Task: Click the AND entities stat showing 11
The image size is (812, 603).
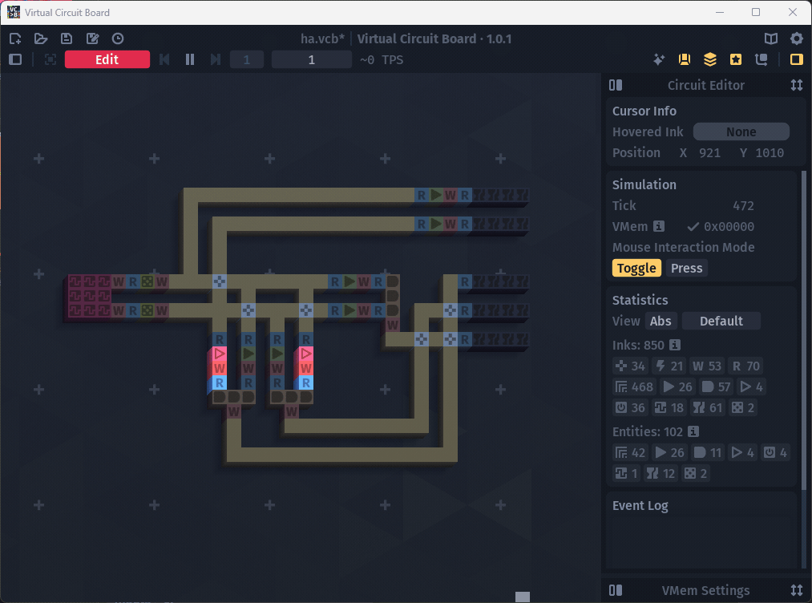Action: (707, 452)
